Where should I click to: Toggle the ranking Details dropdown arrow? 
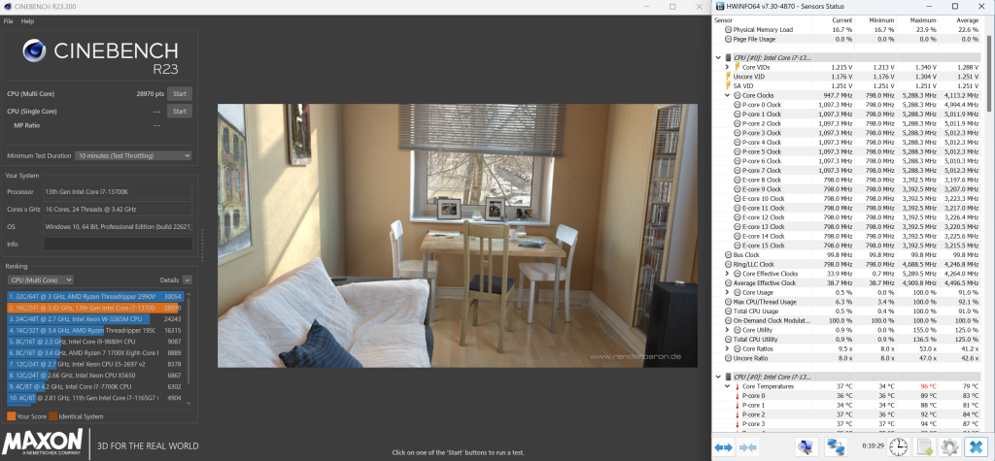(x=188, y=280)
